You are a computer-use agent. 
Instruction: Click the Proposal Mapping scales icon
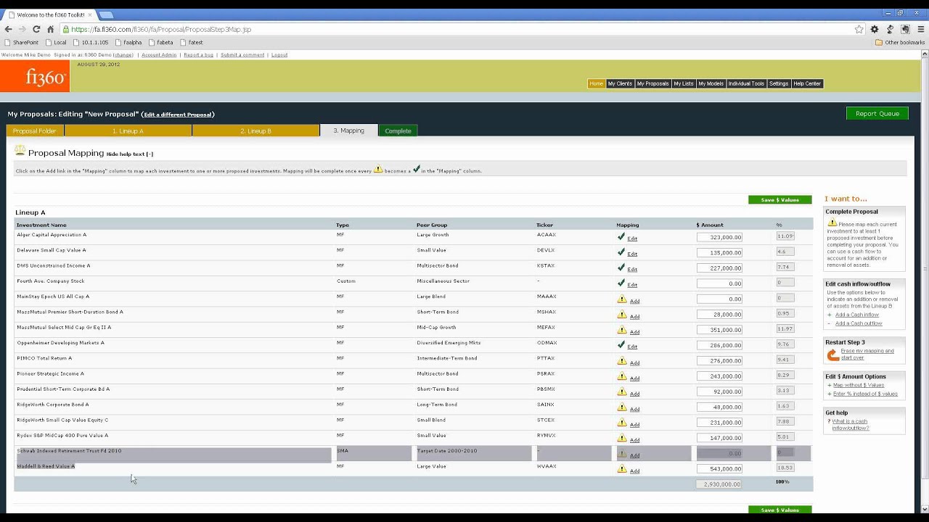click(x=20, y=151)
